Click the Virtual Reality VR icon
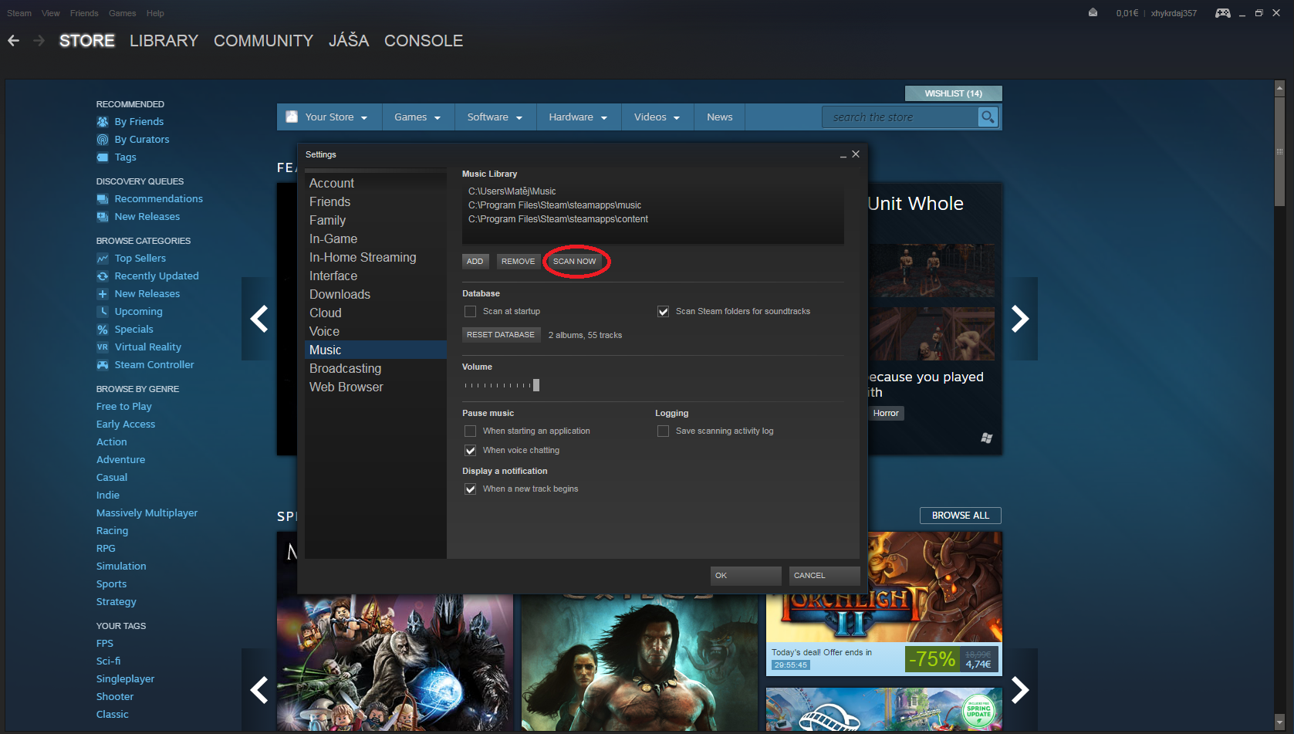The width and height of the screenshot is (1294, 734). (103, 347)
